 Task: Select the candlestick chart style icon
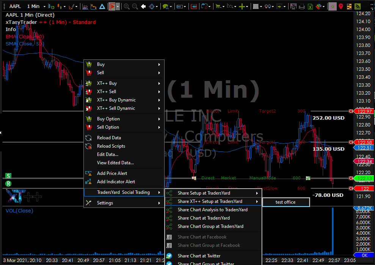pyautogui.click(x=60, y=6)
